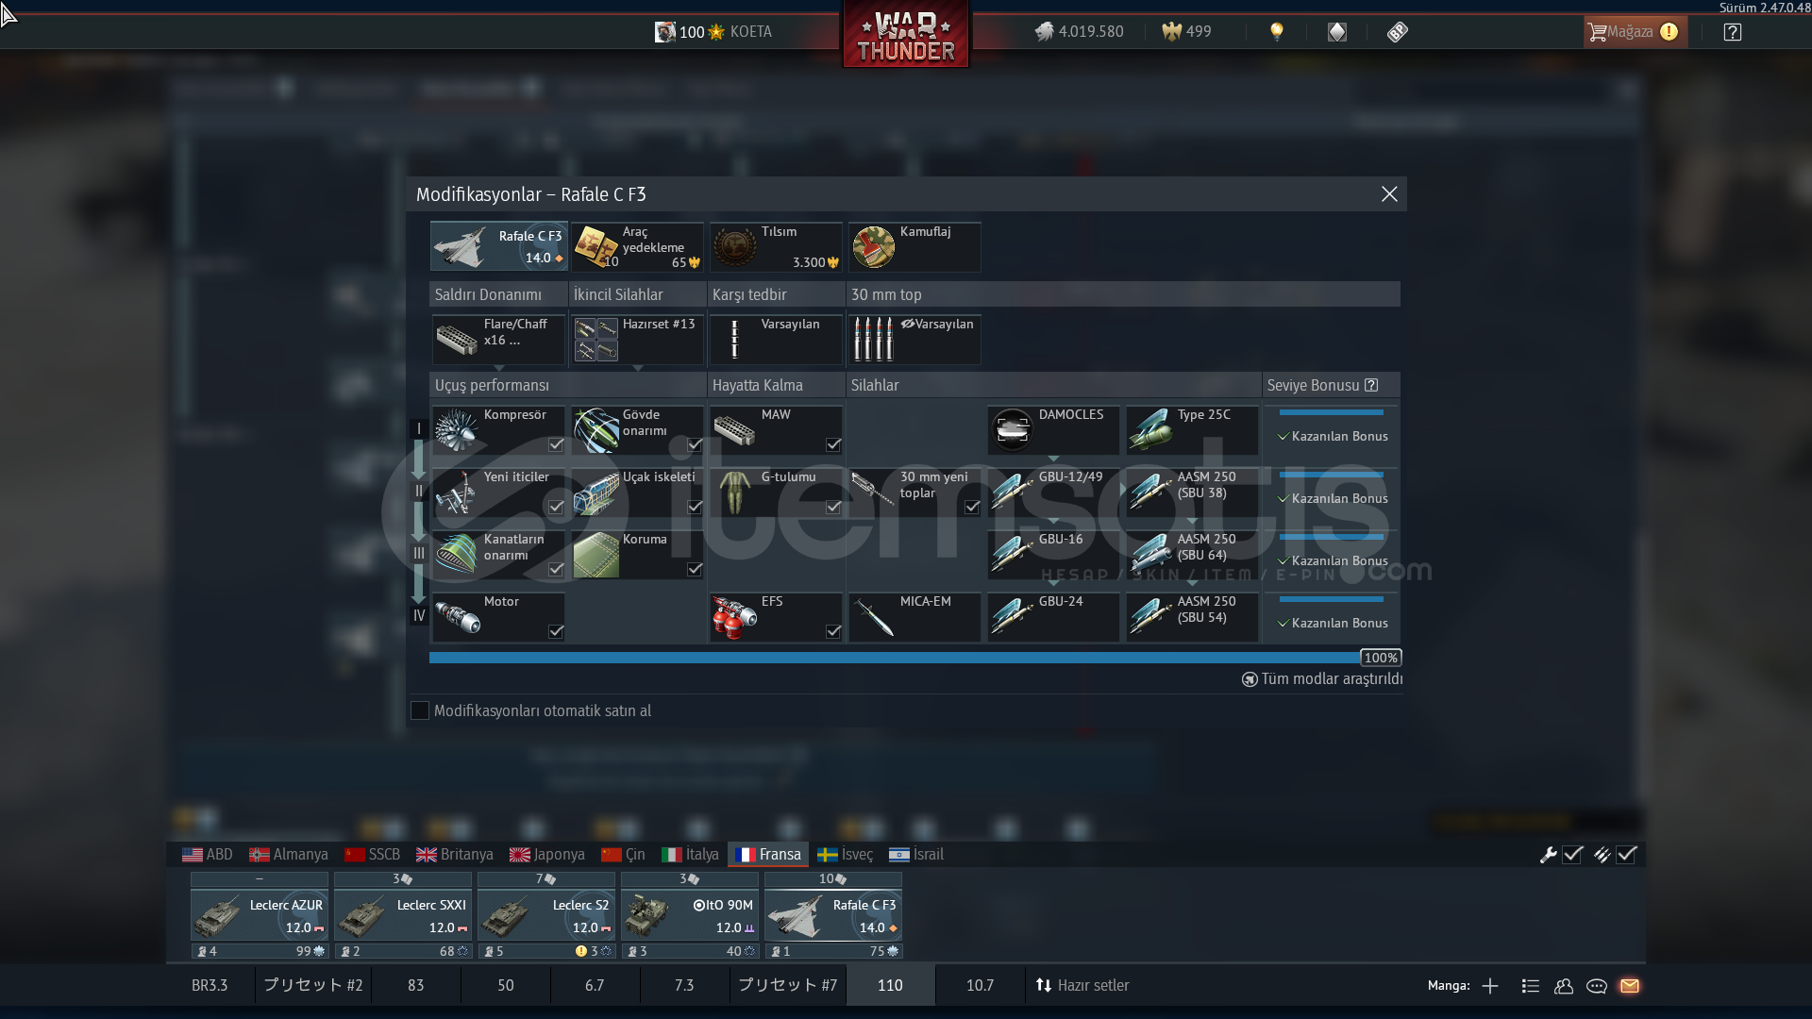Open the squad members icon

click(x=1564, y=986)
